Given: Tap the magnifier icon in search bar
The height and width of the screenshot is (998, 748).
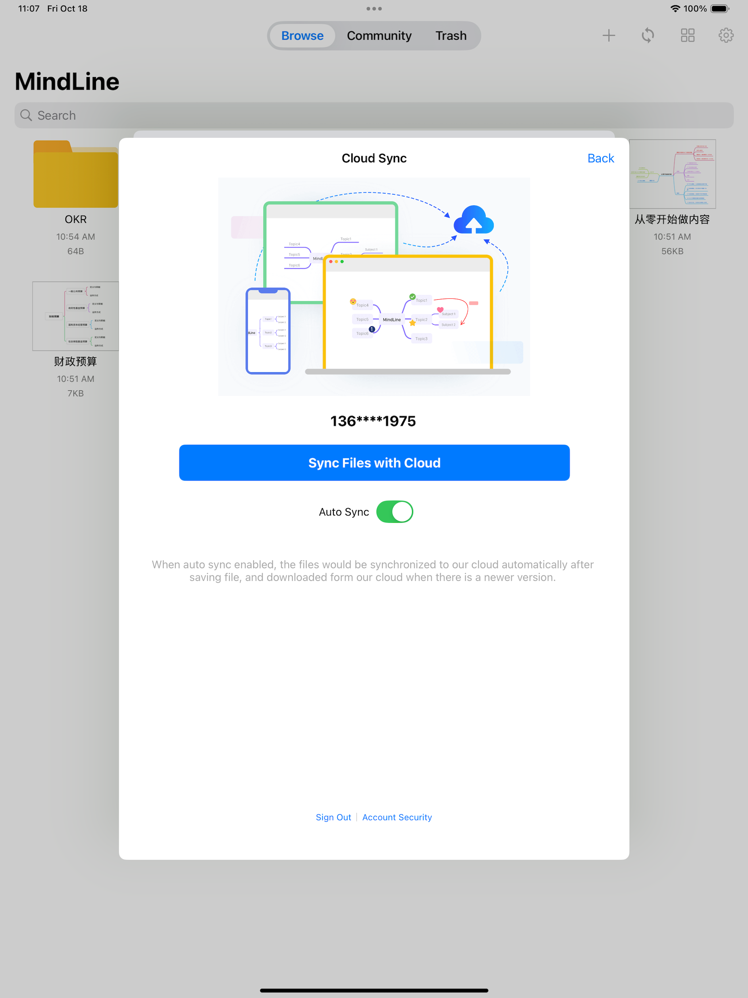Looking at the screenshot, I should point(26,115).
